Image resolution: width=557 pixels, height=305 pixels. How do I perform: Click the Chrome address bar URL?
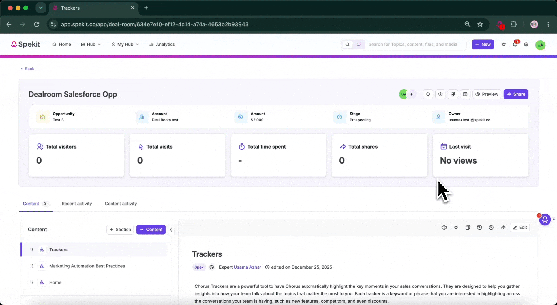[x=155, y=24]
